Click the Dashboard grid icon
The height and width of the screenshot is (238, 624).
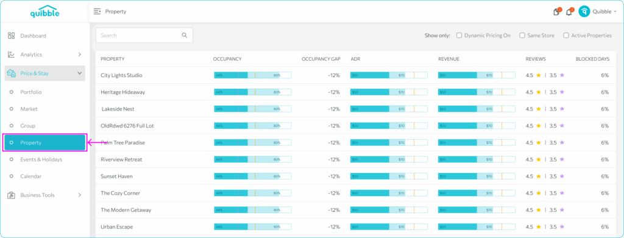click(x=11, y=36)
